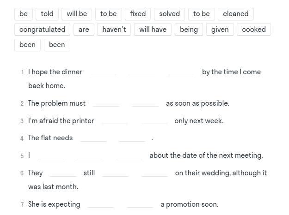Pick the 'cooked' word tile

254,29
